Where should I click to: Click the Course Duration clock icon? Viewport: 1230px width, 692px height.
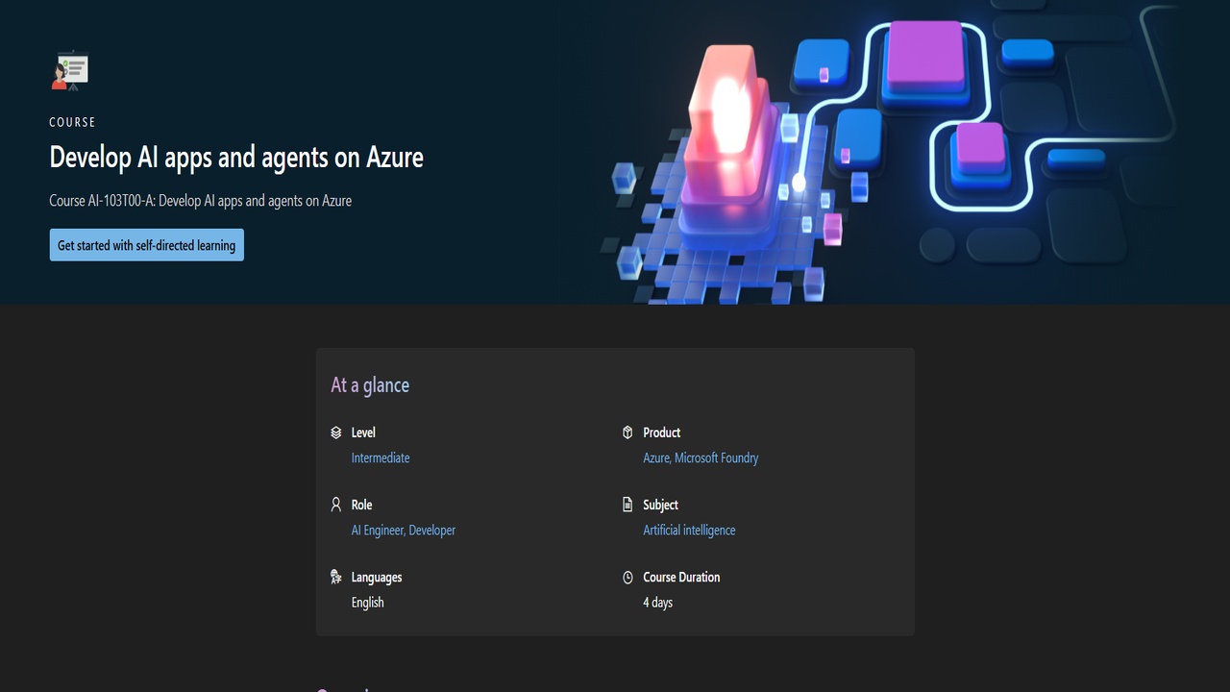pos(627,578)
